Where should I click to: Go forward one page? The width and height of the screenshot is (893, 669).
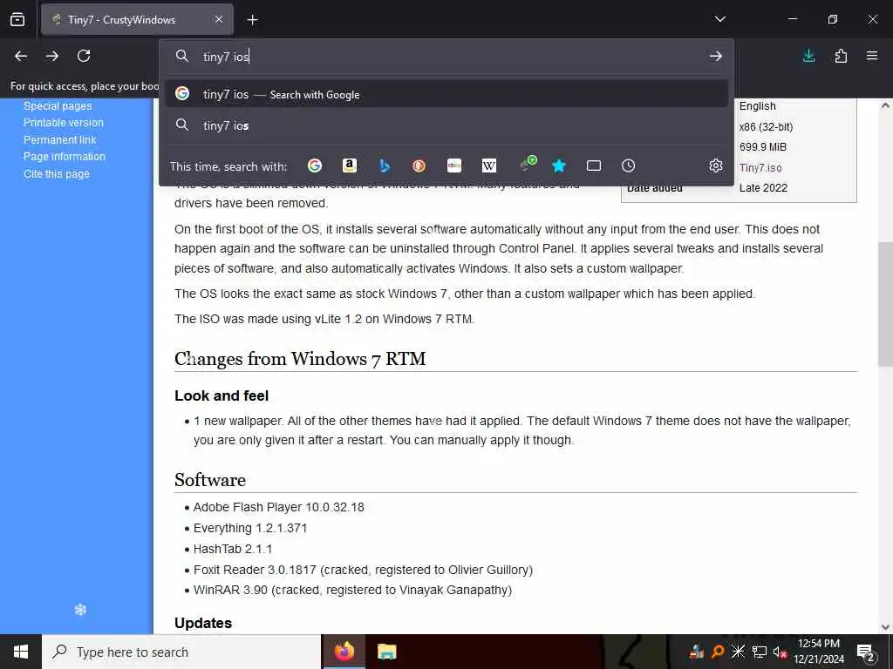(x=52, y=56)
